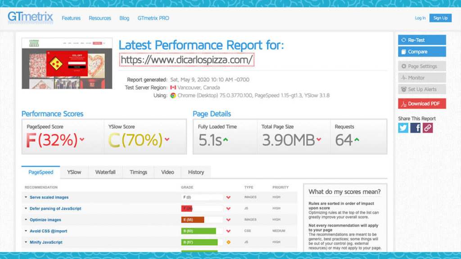461x259 pixels.
Task: Click the Twitter share icon
Action: tap(403, 128)
